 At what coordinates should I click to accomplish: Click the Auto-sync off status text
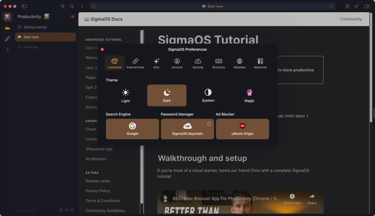[25, 211]
